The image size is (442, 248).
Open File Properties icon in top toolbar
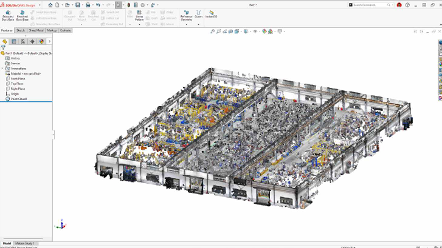pyautogui.click(x=136, y=5)
